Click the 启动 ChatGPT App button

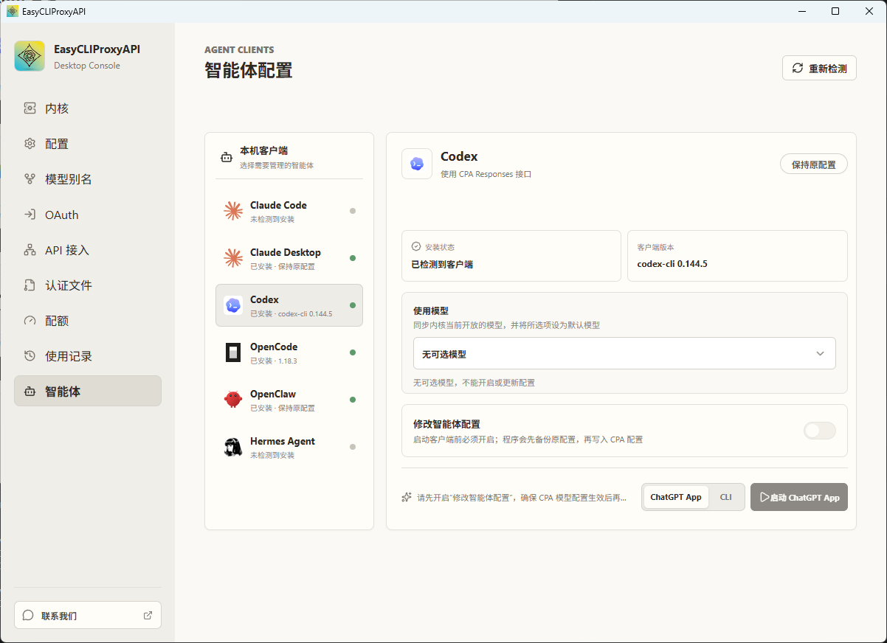click(x=799, y=497)
